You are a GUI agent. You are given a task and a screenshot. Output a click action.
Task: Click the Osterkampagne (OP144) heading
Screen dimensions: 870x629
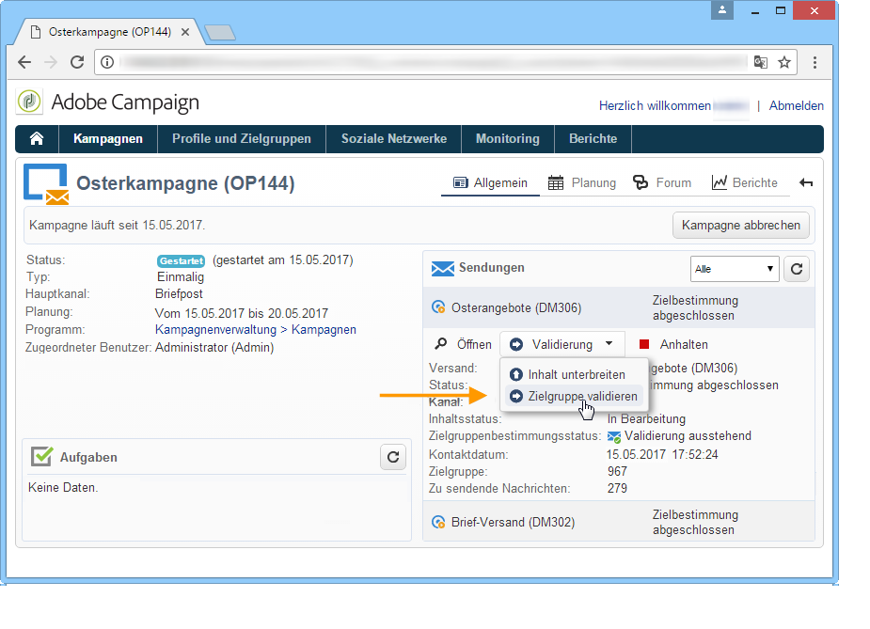click(185, 183)
